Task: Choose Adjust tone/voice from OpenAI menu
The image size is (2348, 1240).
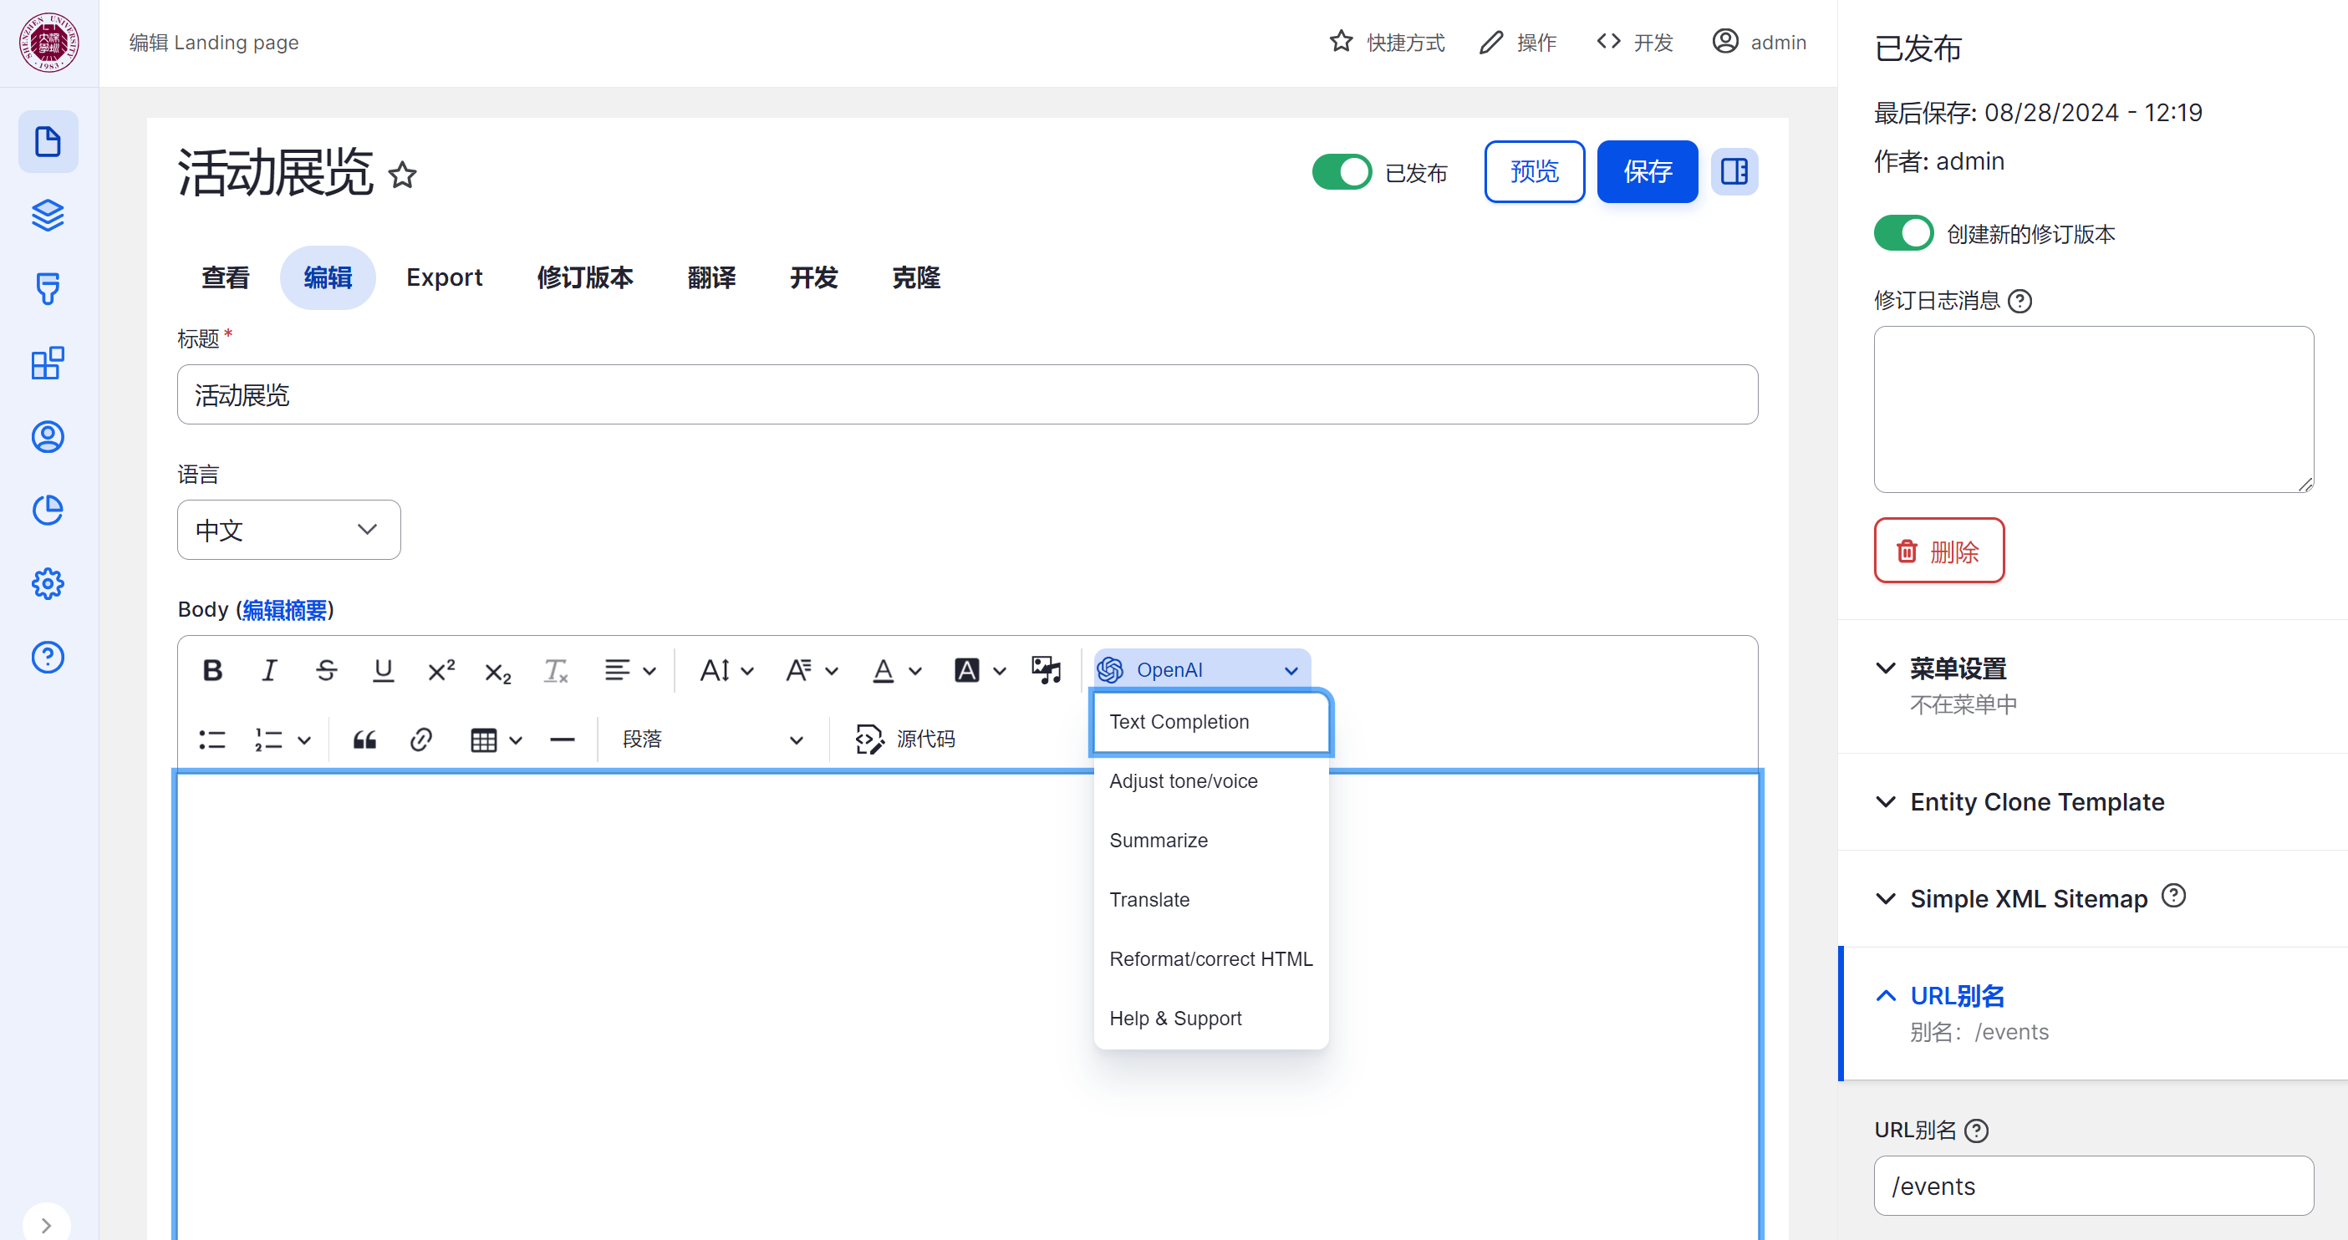Action: coord(1211,782)
